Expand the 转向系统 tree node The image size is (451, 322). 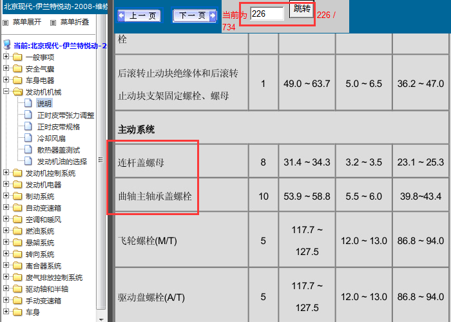point(6,254)
